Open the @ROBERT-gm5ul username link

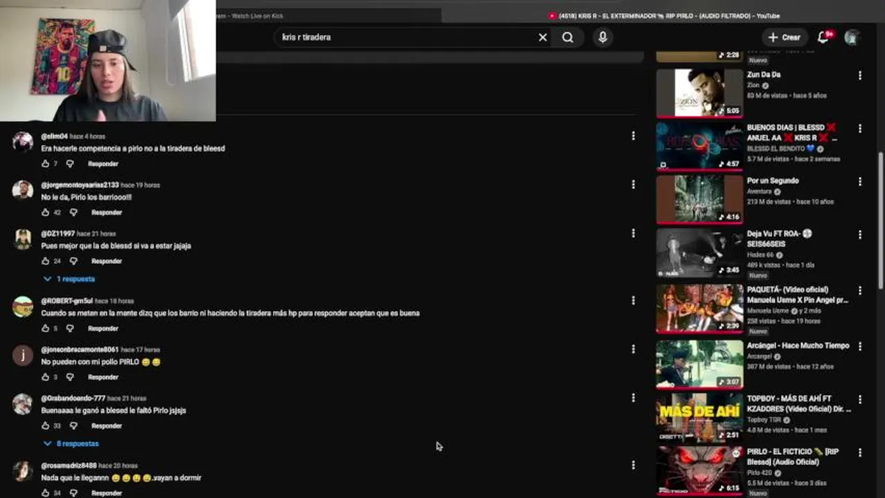(x=66, y=301)
